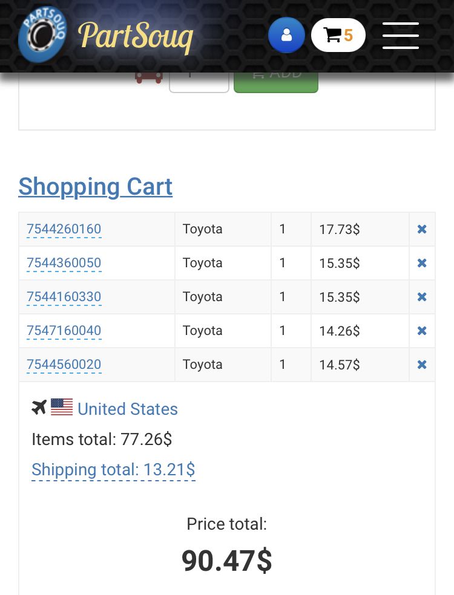The image size is (454, 595).
Task: Remove part 7544360050 from cart
Action: tap(422, 263)
